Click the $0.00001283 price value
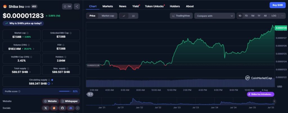This screenshot has height=113, width=288. 23,16
